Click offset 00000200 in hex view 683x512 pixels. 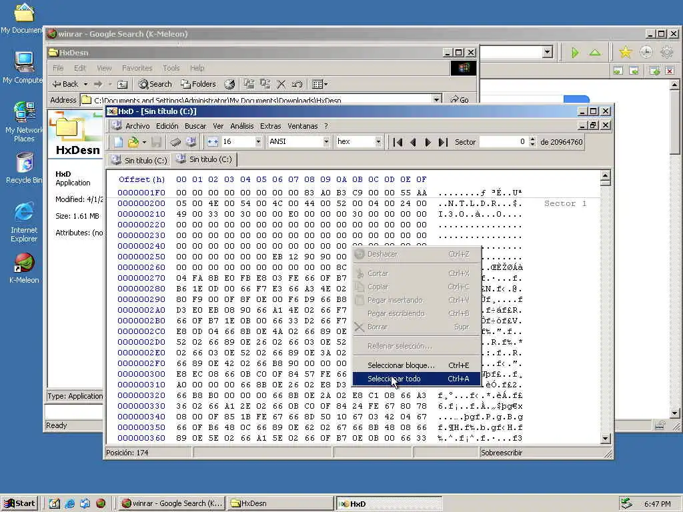coord(141,203)
